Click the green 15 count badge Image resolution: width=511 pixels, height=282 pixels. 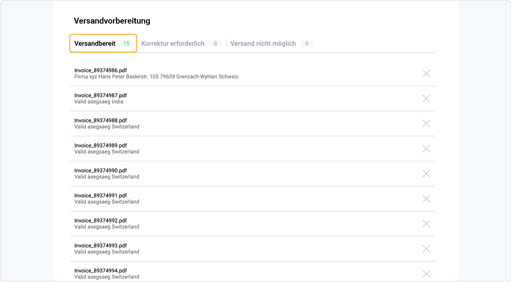coord(126,44)
